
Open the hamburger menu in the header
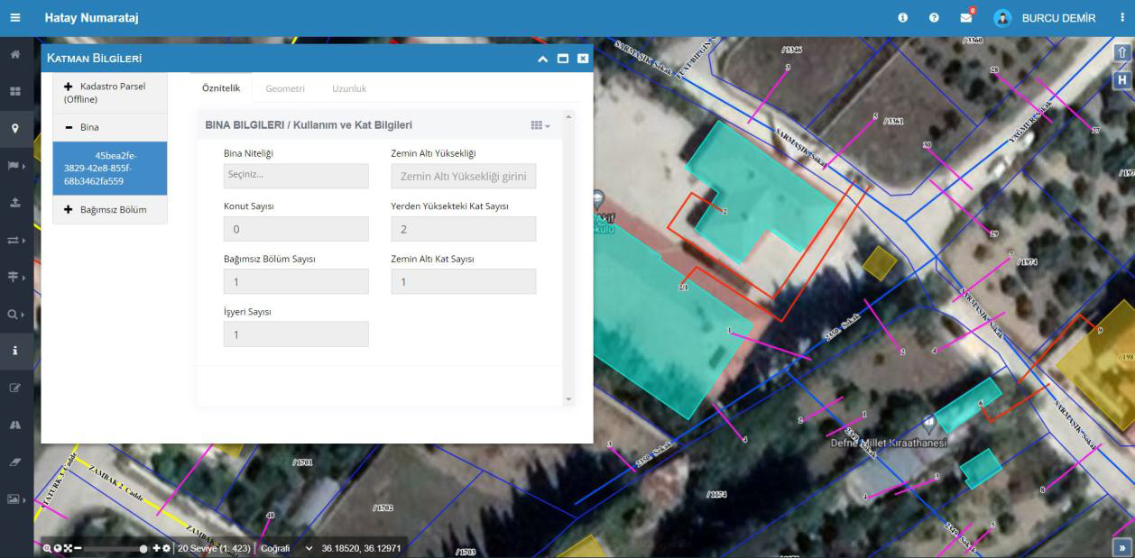14,18
